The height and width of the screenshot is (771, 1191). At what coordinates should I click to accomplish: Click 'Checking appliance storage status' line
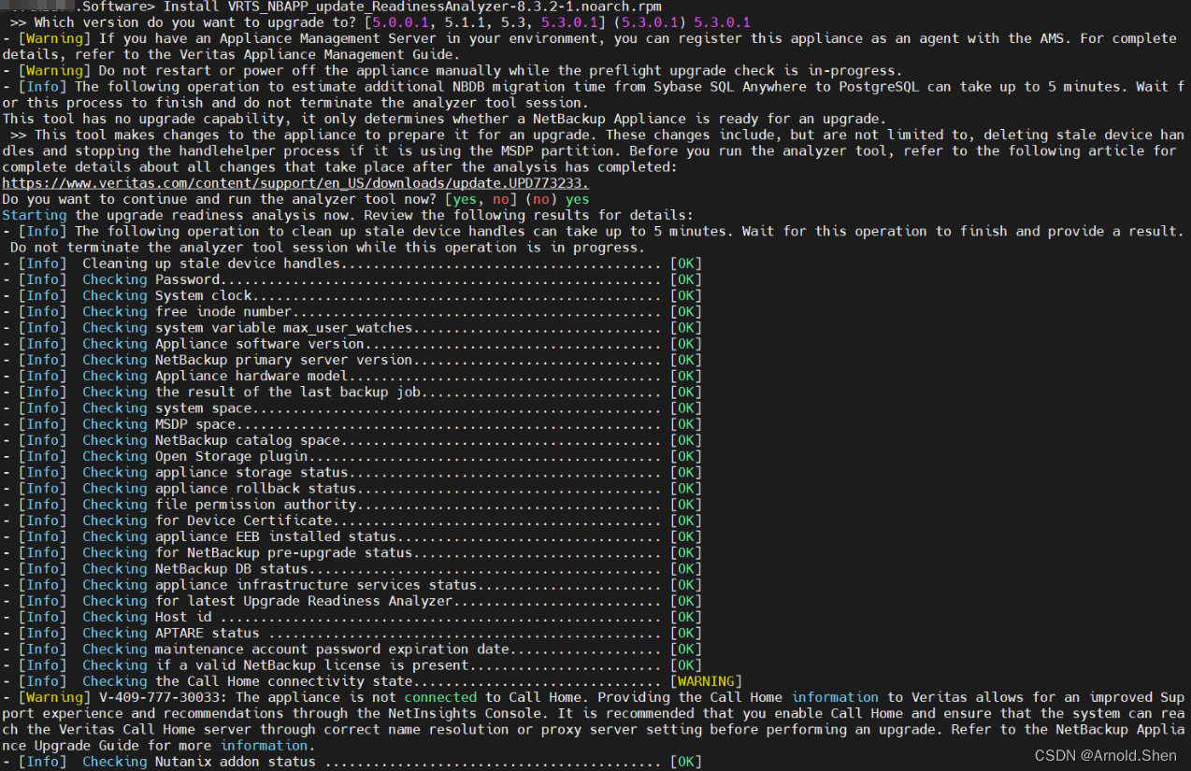[352, 472]
